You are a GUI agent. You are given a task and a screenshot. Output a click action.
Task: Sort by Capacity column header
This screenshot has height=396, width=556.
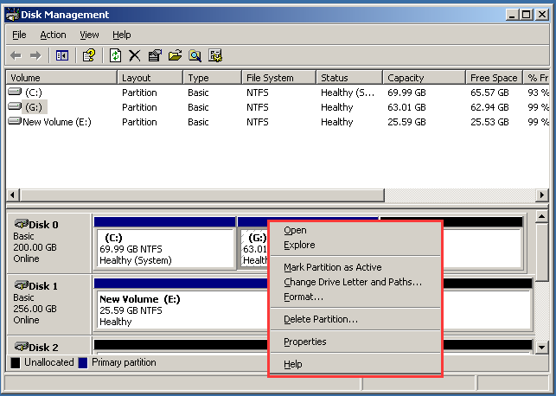(406, 78)
